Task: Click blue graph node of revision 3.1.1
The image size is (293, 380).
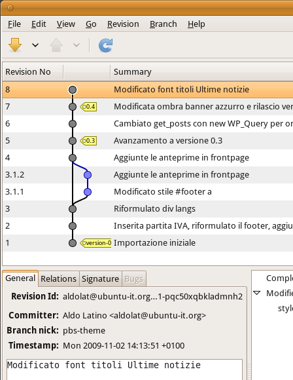Action: click(88, 192)
